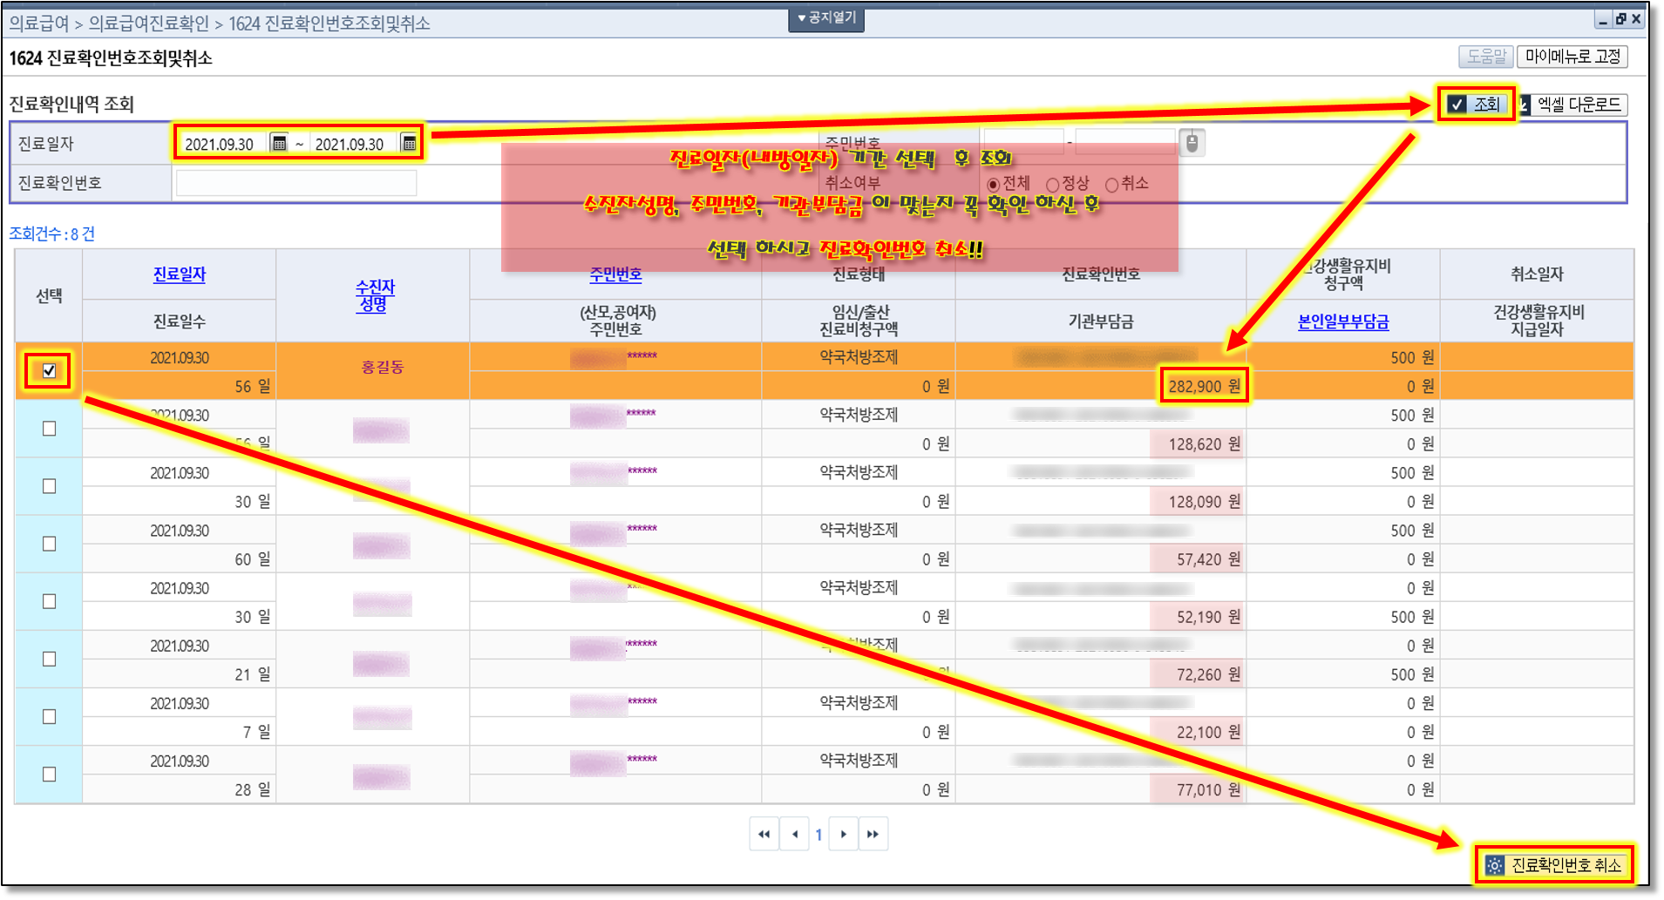Close the inner window with X
Screen dimensions: 1664x900
pos(1636,18)
